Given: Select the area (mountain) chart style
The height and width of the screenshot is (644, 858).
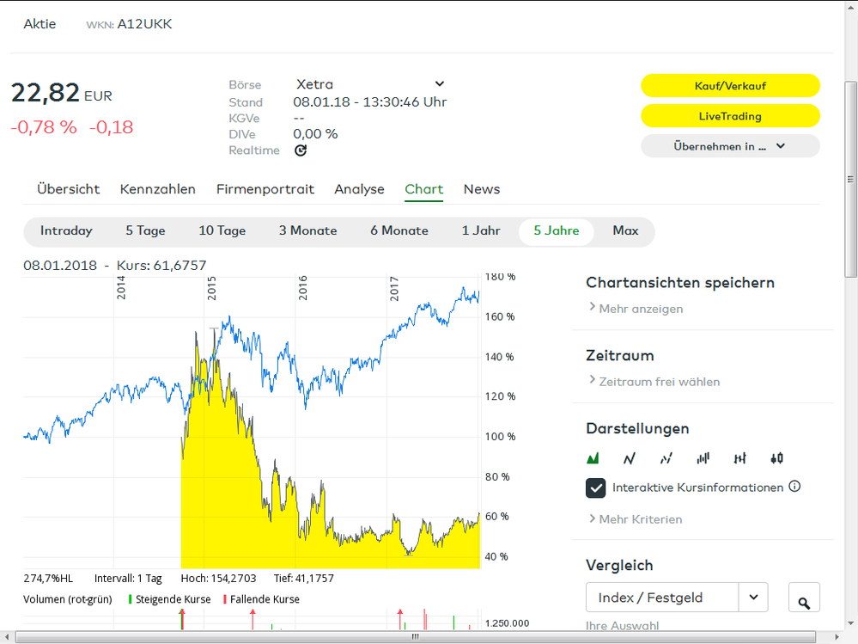Looking at the screenshot, I should [x=593, y=458].
